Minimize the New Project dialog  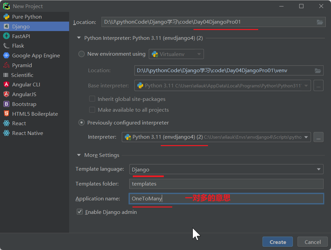(x=281, y=6)
